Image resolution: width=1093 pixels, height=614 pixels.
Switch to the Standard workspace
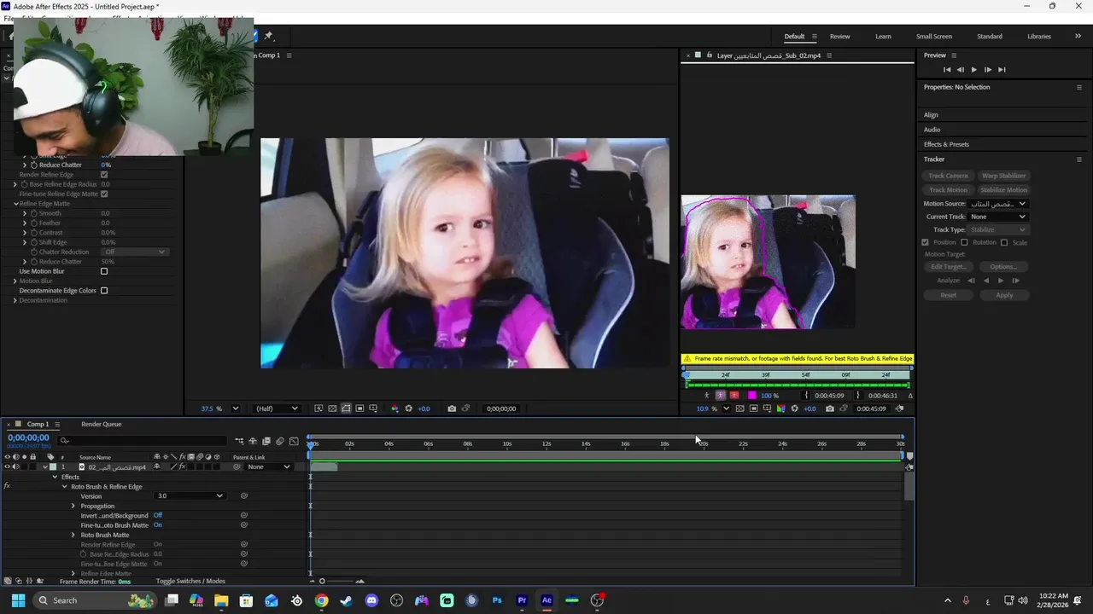click(x=990, y=37)
